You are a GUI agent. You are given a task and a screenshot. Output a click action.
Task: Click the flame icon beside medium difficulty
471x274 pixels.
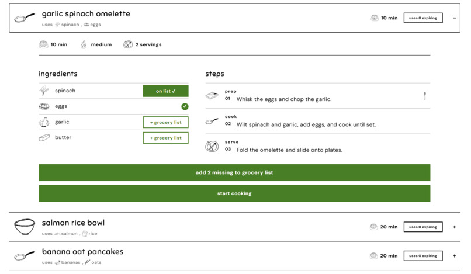[x=84, y=44]
